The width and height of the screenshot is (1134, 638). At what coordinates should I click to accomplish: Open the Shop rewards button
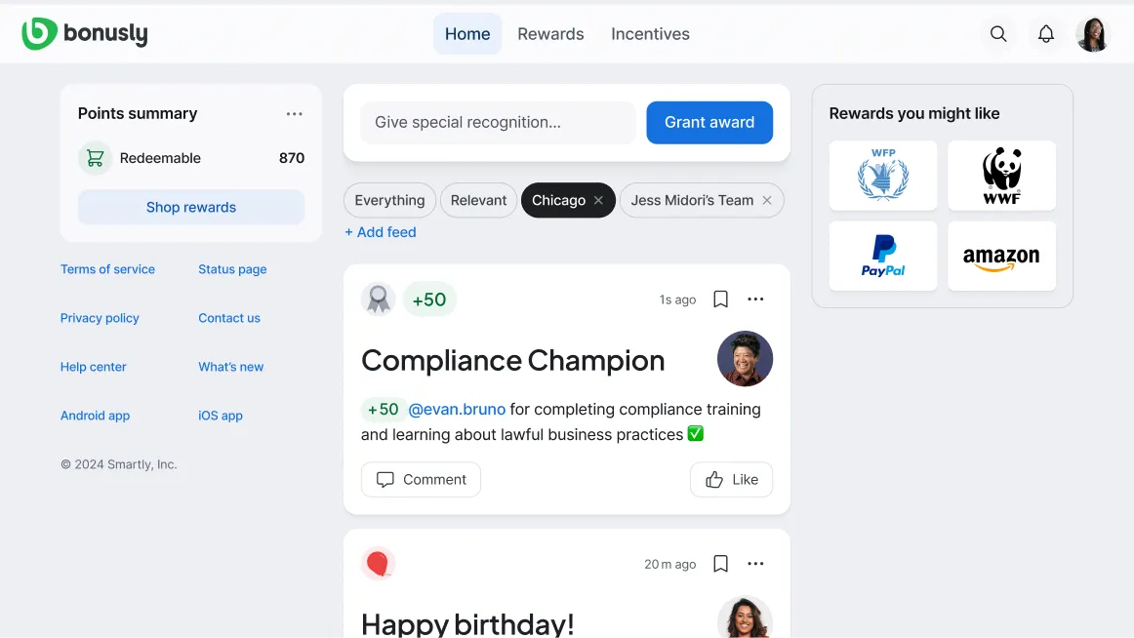click(x=191, y=208)
